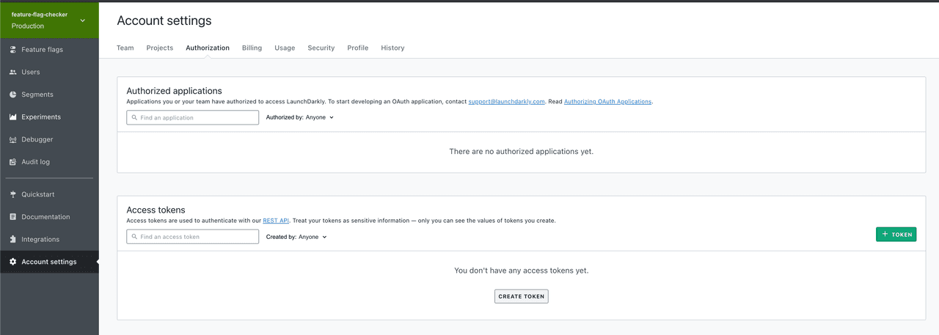Expand the feature-flag-checker Production environment switcher
The height and width of the screenshot is (335, 939).
click(49, 20)
